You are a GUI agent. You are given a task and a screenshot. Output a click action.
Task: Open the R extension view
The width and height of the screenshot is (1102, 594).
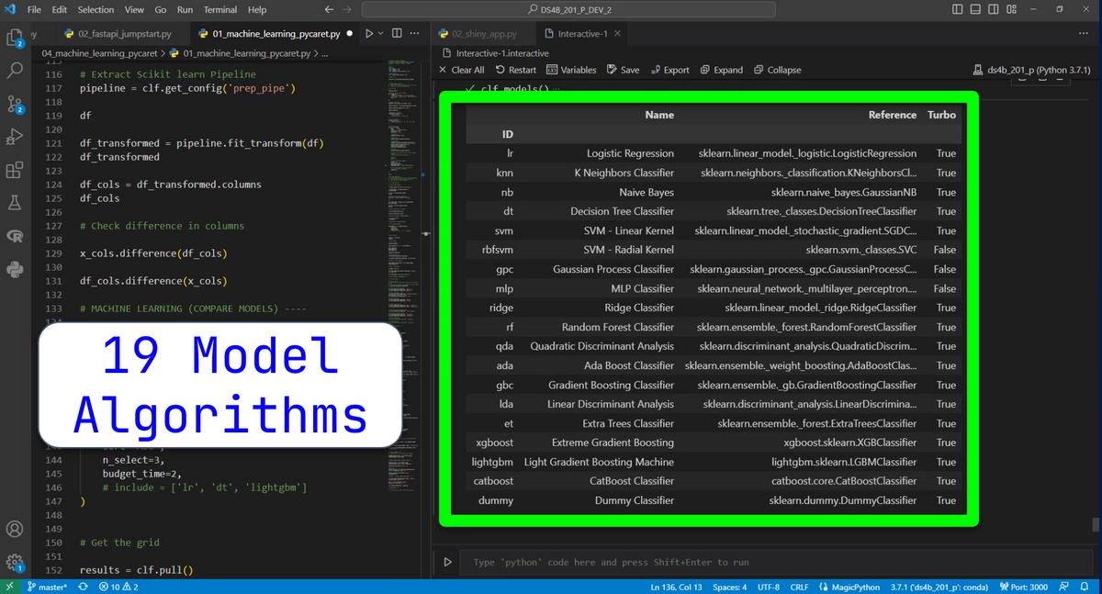[15, 236]
